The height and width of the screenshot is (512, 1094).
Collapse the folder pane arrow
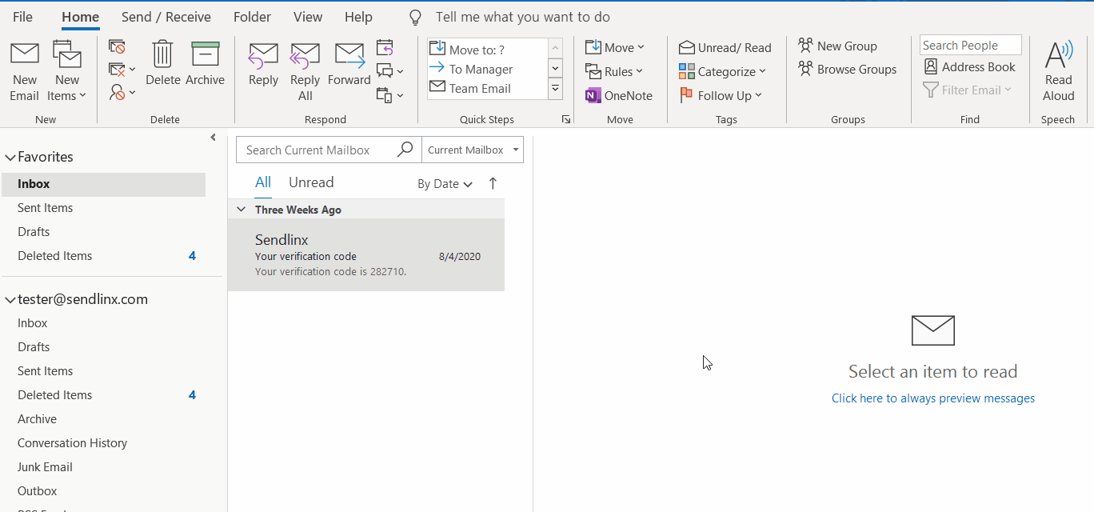point(213,138)
